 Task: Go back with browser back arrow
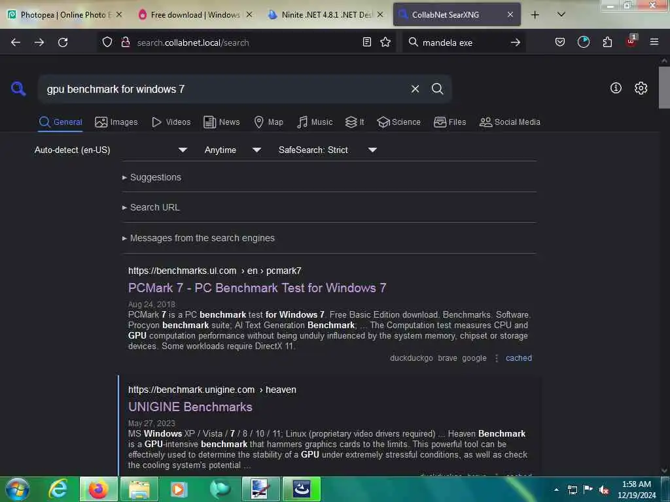click(x=16, y=42)
